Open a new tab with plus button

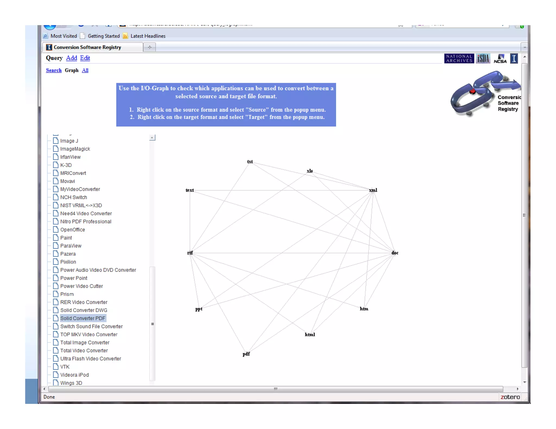click(x=150, y=47)
